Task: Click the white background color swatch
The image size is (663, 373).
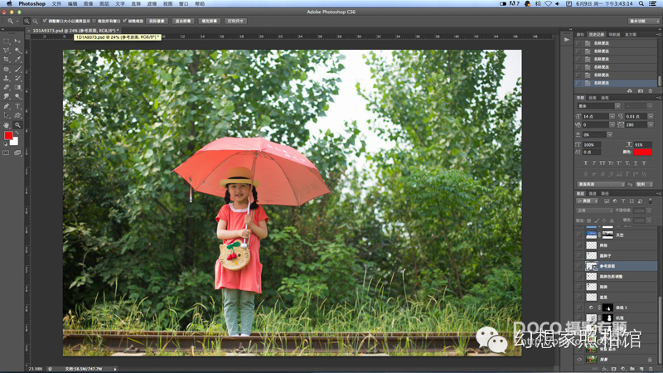Action: (x=15, y=143)
